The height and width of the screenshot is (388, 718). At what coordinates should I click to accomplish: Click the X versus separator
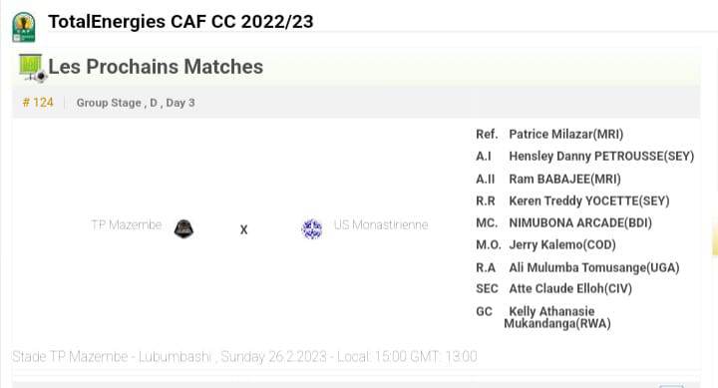pos(243,229)
